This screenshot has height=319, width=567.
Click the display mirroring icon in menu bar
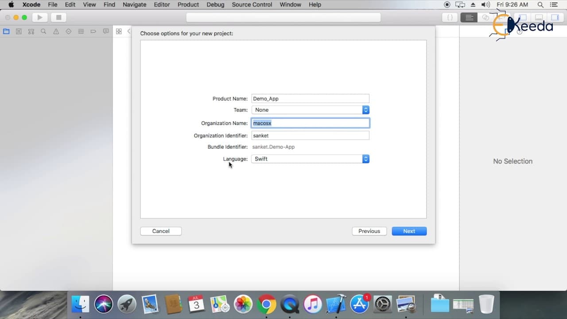(460, 4)
